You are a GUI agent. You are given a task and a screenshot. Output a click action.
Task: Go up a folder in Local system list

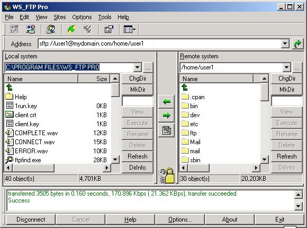tap(9, 87)
